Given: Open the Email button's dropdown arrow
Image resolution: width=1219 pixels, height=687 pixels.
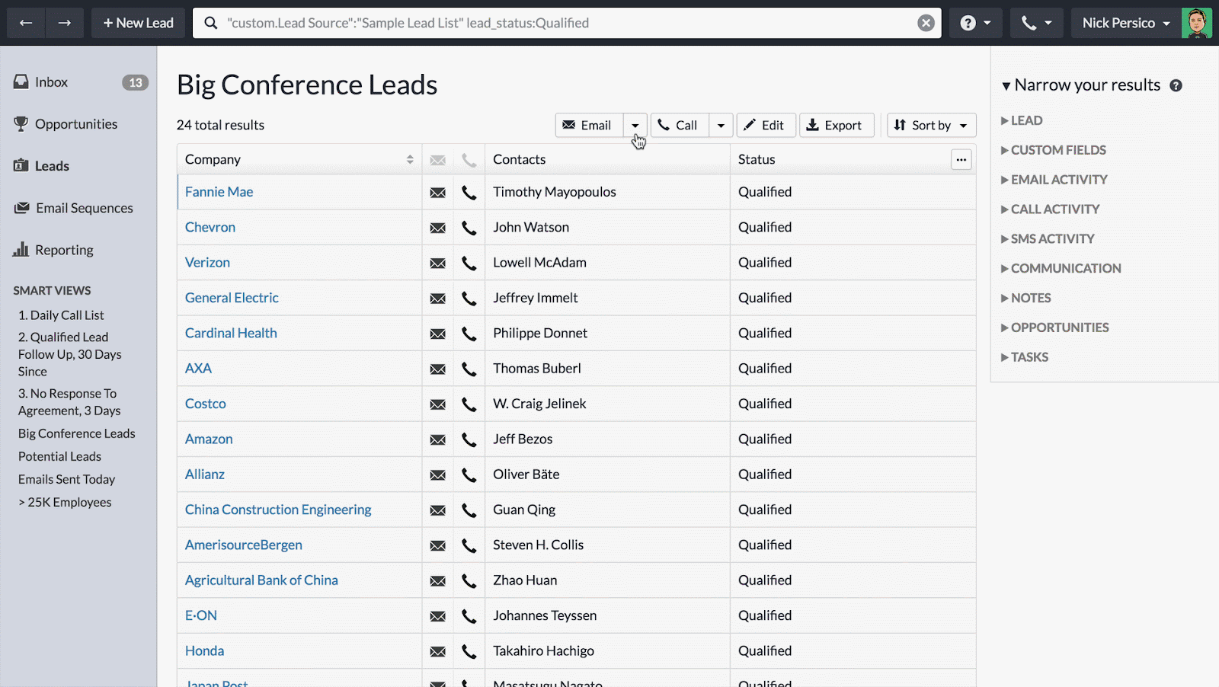Looking at the screenshot, I should click(635, 125).
